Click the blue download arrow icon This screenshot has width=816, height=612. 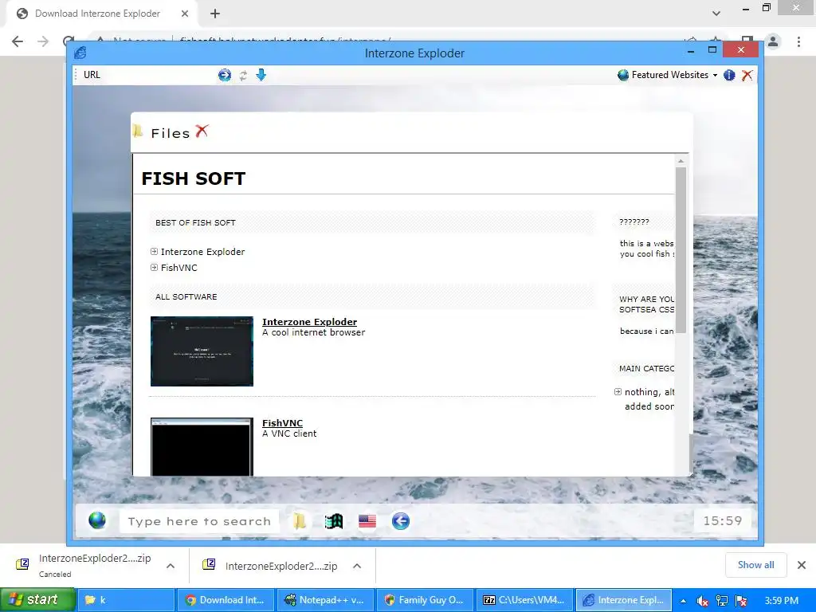261,75
